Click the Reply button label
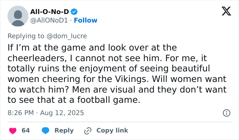The height and width of the screenshot is (140, 239). (64, 130)
